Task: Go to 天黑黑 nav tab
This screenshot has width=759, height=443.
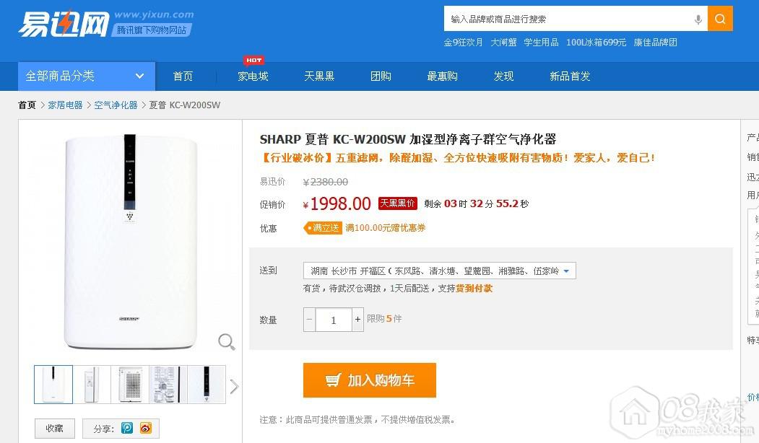Action: (x=319, y=76)
